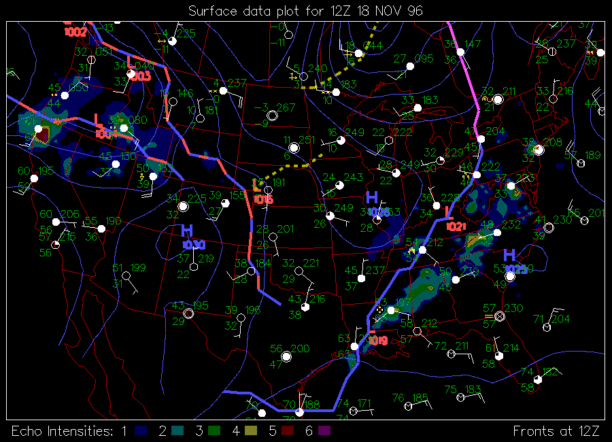Select the double-ring station reading -3 267
The height and width of the screenshot is (442, 612).
271,116
